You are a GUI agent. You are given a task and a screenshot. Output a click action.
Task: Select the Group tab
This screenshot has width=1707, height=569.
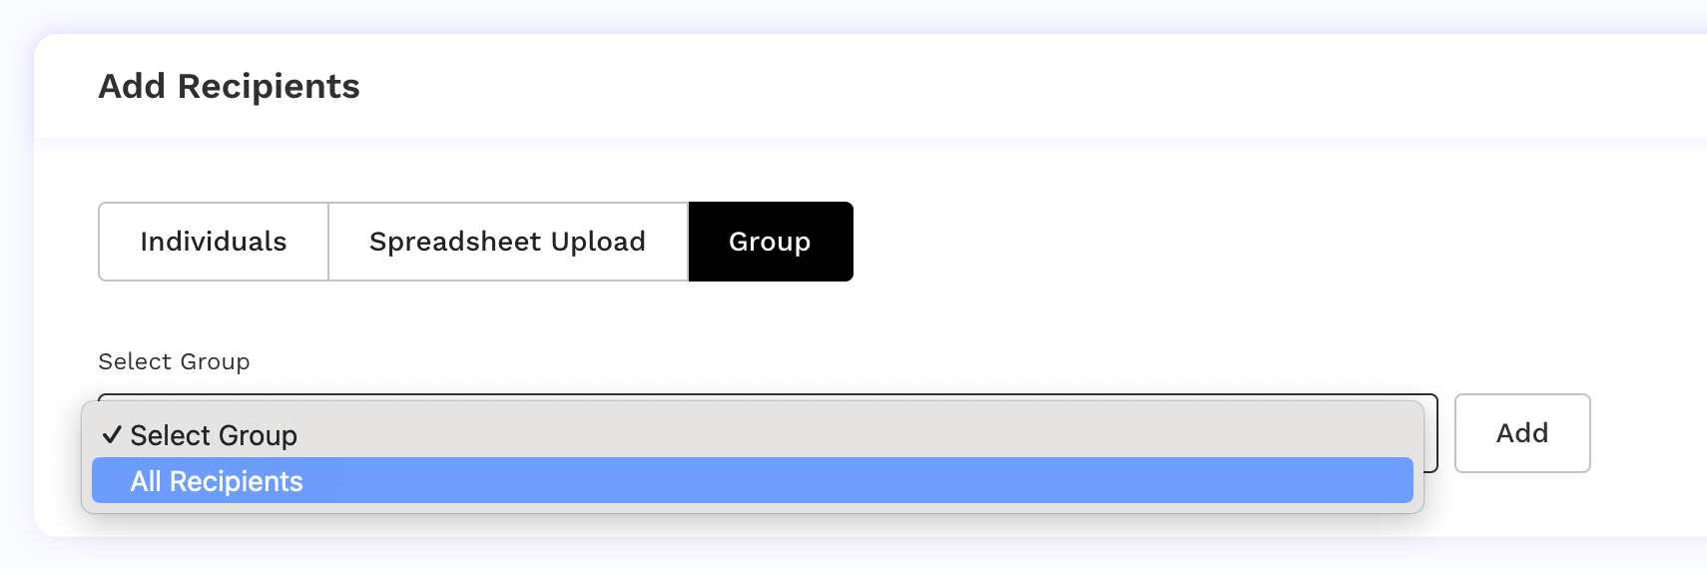coord(770,242)
